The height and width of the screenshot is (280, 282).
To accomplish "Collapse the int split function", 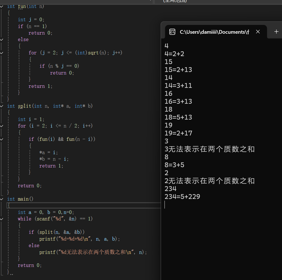I will click(2, 106).
